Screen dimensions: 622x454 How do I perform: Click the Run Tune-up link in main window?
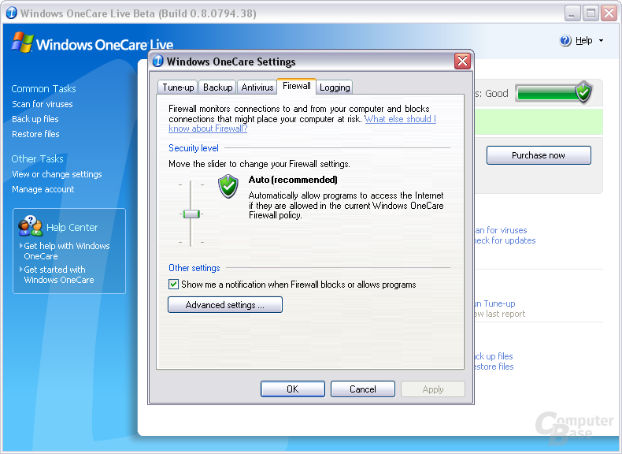(494, 303)
